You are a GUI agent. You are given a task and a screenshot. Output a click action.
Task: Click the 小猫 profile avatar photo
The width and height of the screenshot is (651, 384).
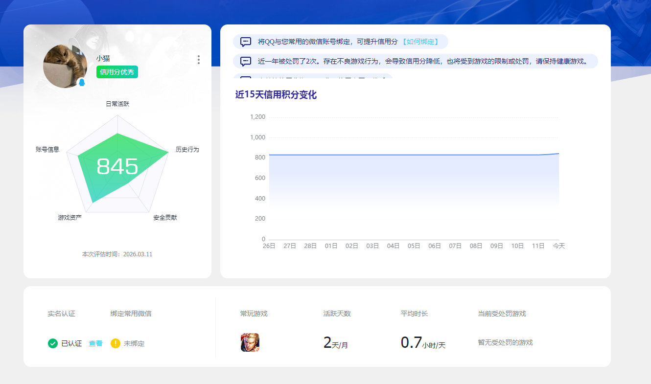pos(65,66)
